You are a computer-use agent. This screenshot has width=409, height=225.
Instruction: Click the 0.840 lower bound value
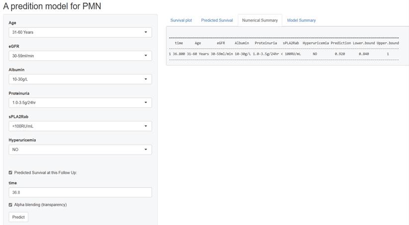tap(364, 54)
